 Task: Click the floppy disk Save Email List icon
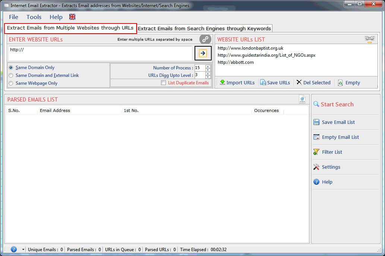tap(316, 122)
